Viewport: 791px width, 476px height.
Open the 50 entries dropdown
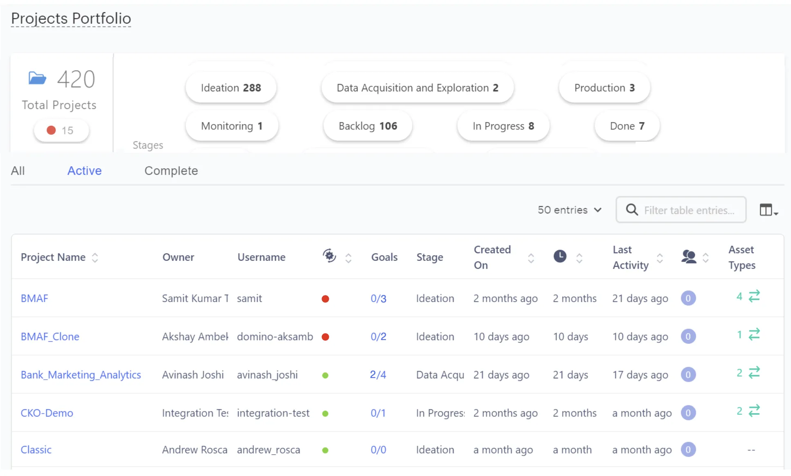pos(570,210)
